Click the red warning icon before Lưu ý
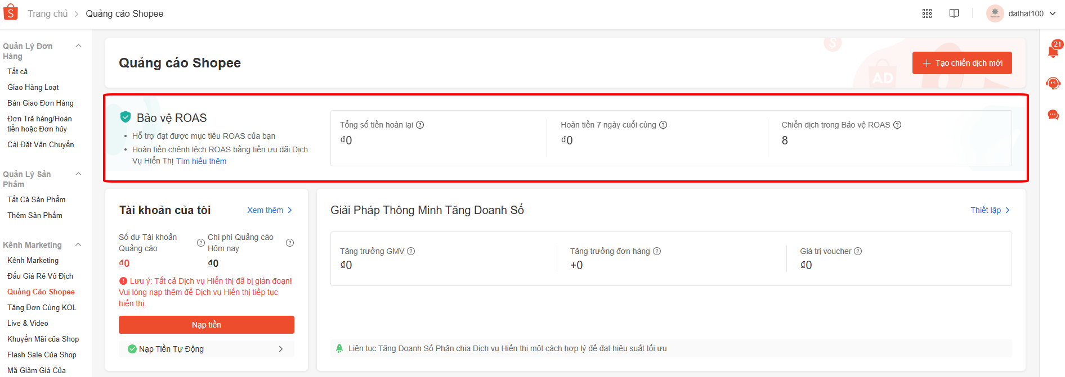 [x=123, y=281]
